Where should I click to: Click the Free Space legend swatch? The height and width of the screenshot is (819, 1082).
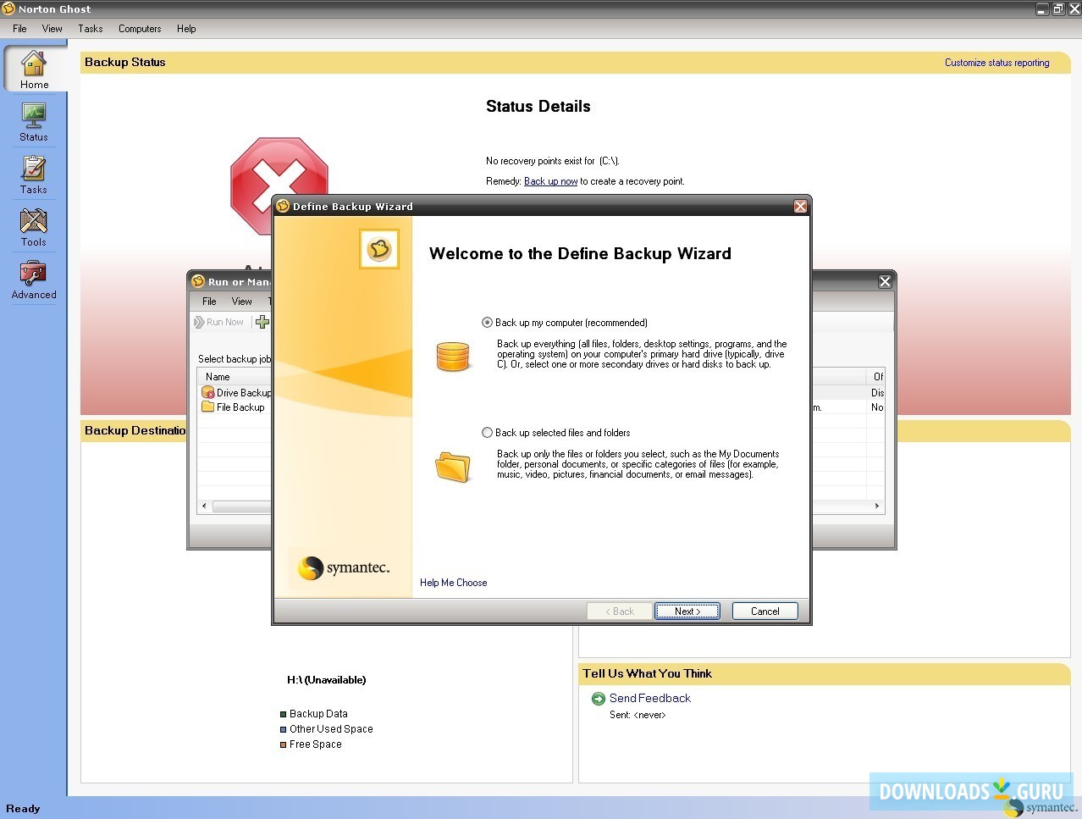pos(284,745)
